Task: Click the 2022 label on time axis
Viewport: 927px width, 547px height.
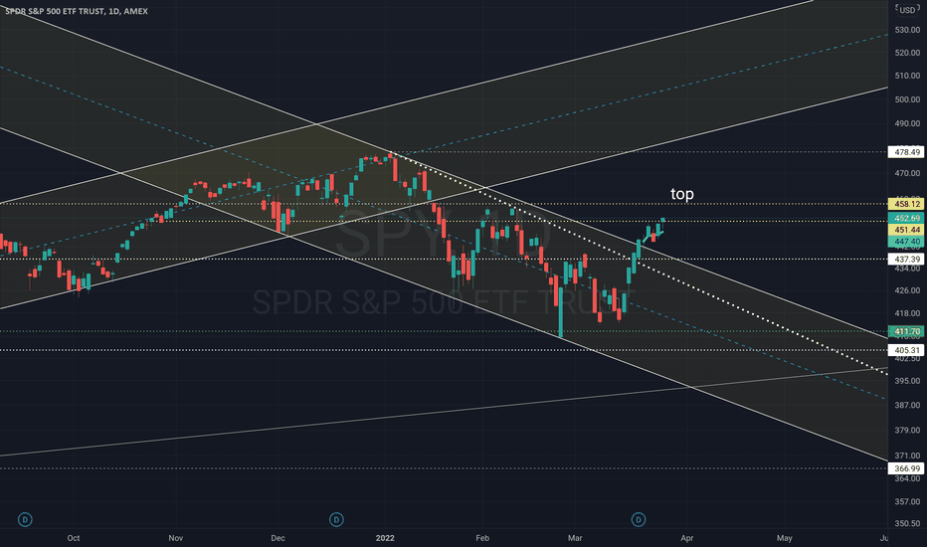Action: (385, 538)
